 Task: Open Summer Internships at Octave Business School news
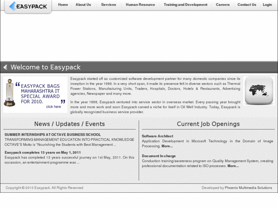coord(53,135)
